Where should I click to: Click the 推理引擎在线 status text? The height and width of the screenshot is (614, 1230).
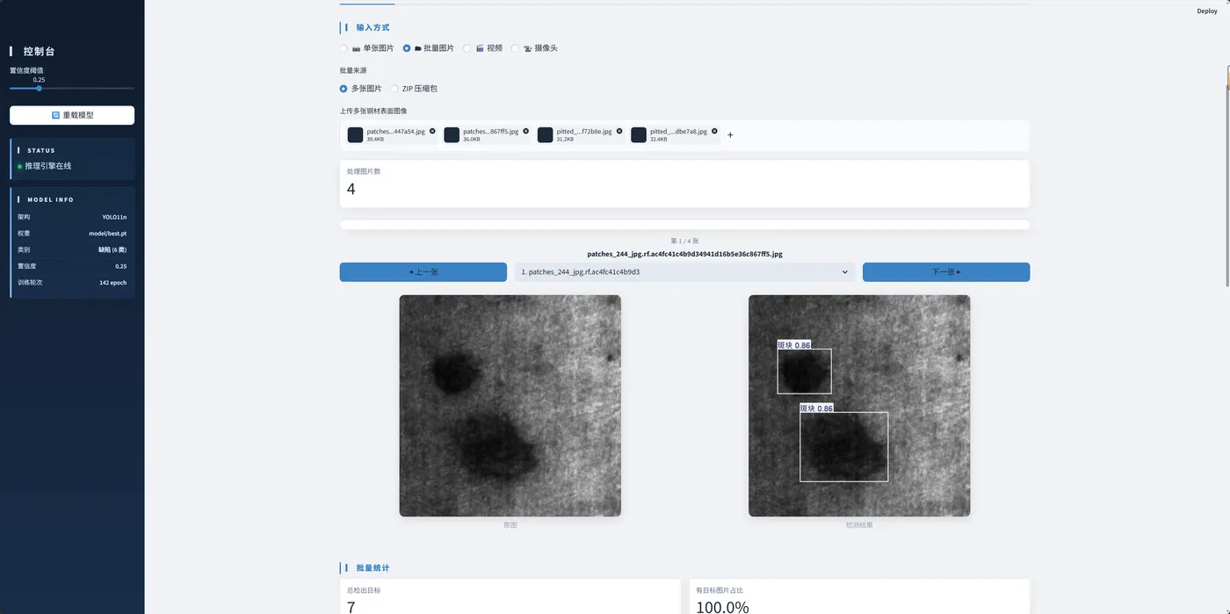tap(47, 166)
